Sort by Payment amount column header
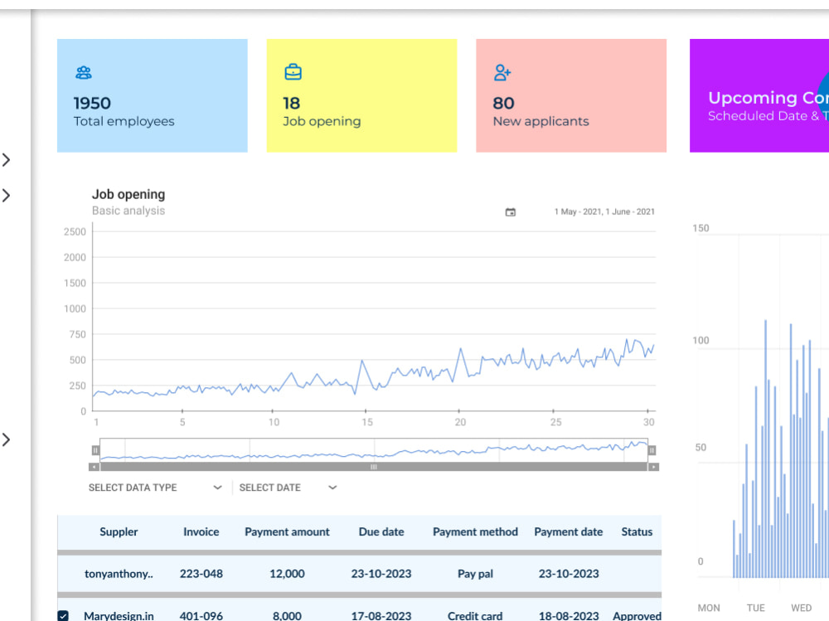The height and width of the screenshot is (621, 829). pos(287,531)
